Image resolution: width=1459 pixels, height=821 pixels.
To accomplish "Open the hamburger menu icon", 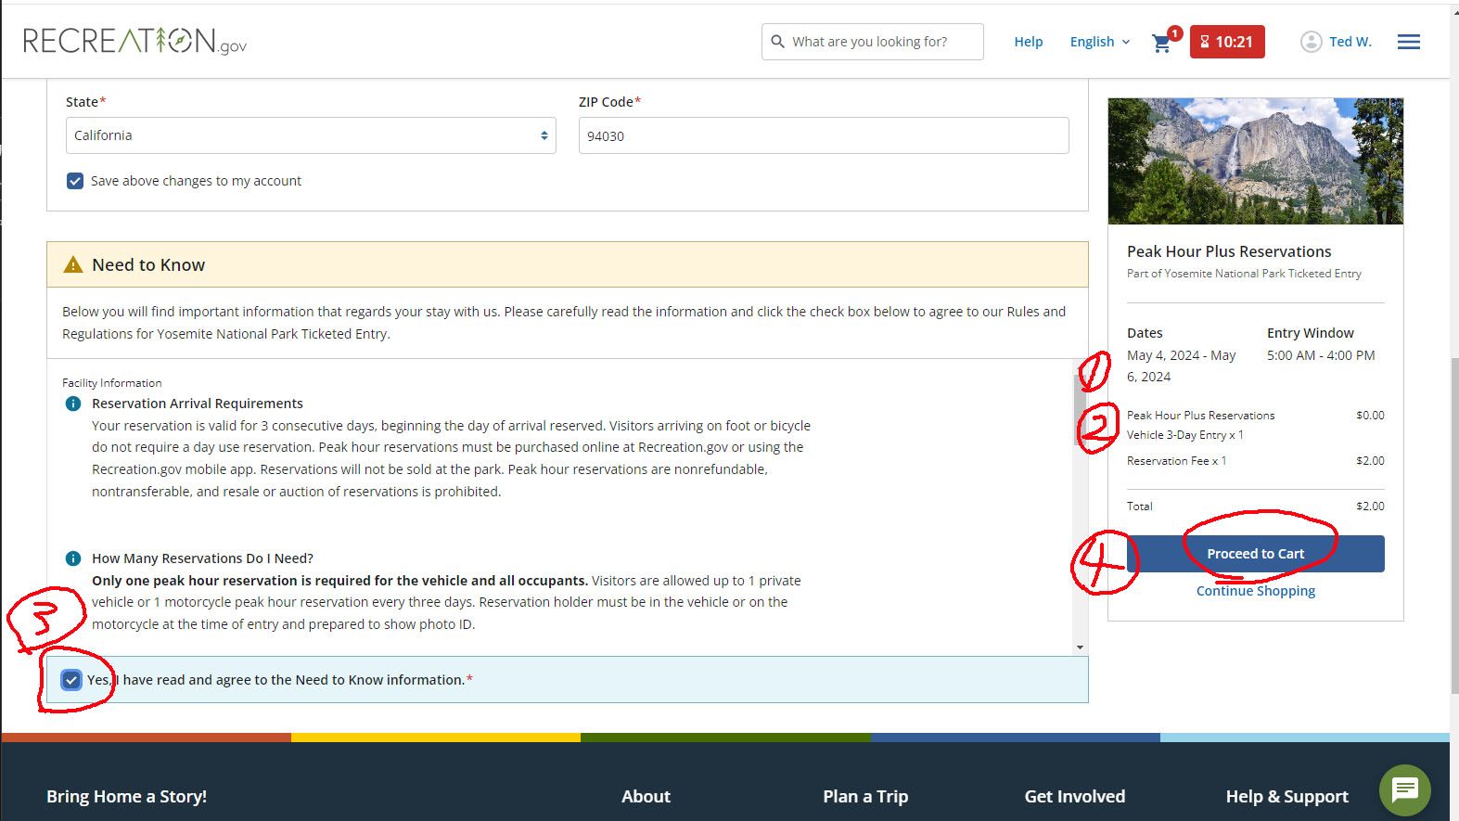I will (1408, 42).
